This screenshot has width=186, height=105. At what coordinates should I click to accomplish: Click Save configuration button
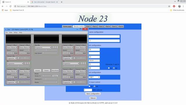[93, 94]
